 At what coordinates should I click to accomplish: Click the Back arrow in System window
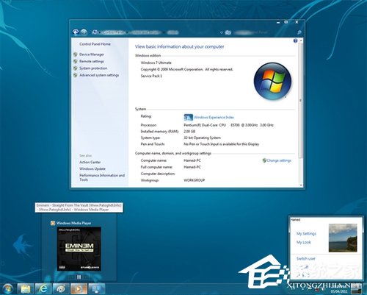pyautogui.click(x=76, y=32)
